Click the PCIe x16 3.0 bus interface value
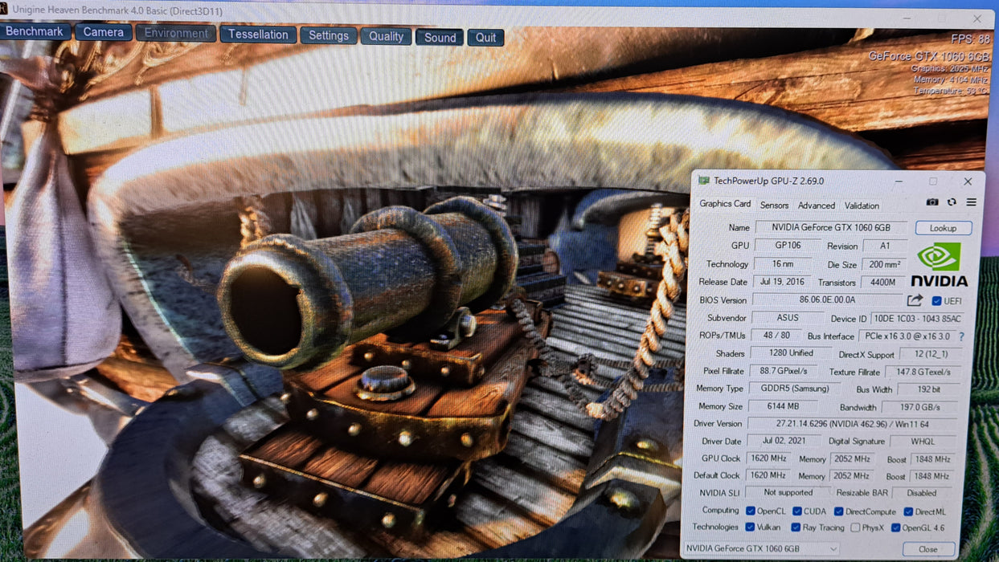 click(907, 336)
